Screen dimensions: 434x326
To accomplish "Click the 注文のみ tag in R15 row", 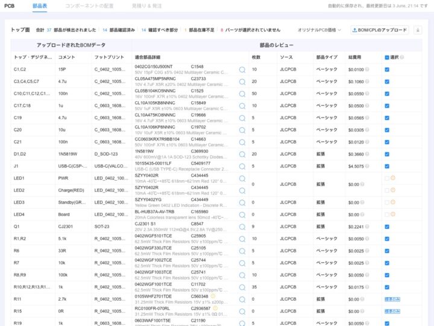I will point(391,312).
